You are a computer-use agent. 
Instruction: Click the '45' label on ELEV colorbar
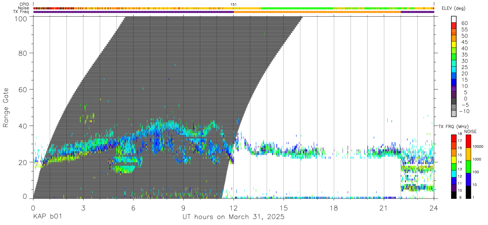pos(464,42)
